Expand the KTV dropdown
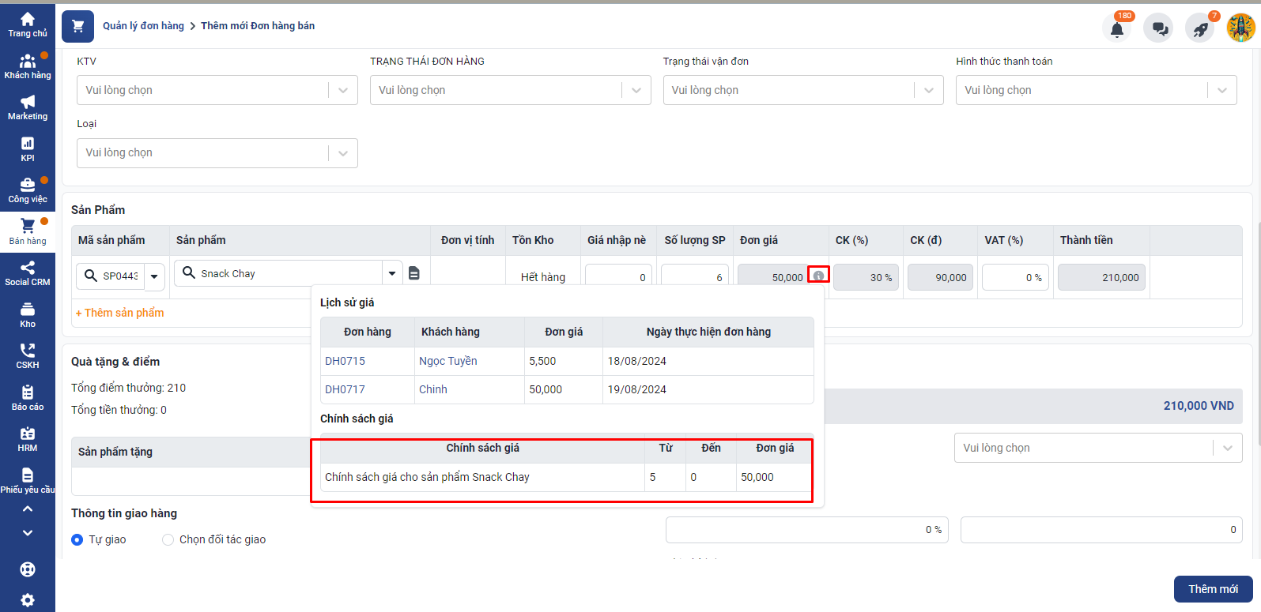The image size is (1261, 612). (217, 90)
